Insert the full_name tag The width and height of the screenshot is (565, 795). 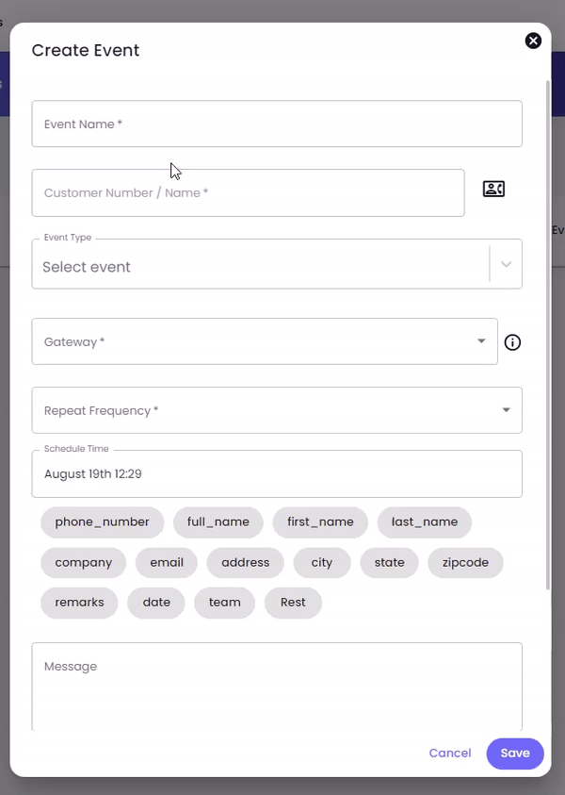[218, 522]
